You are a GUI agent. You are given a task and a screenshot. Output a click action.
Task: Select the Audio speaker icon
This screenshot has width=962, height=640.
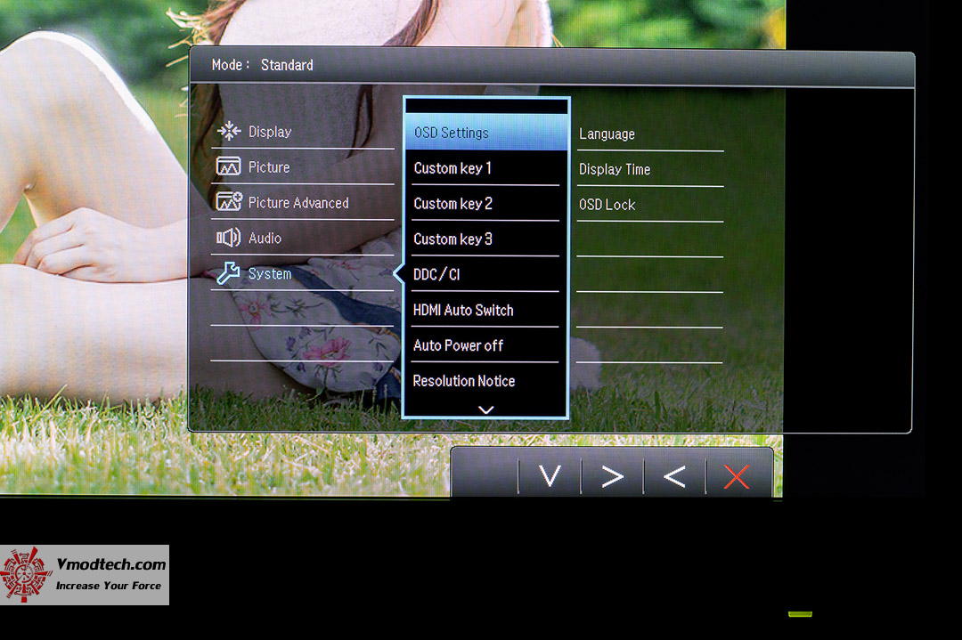click(228, 238)
